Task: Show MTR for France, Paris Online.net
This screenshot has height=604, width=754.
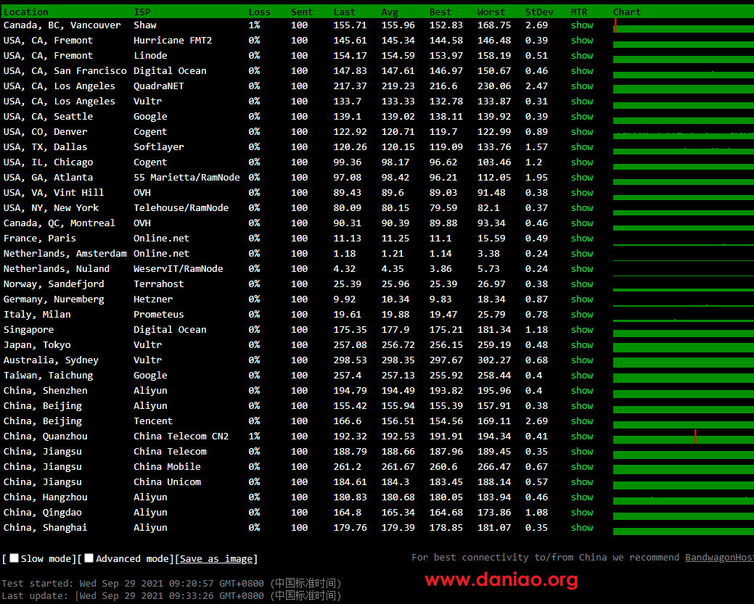Action: 582,239
